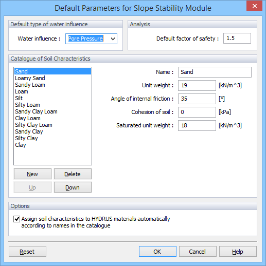The height and width of the screenshot is (266, 266).
Task: Open Help for this dialog
Action: point(238,252)
